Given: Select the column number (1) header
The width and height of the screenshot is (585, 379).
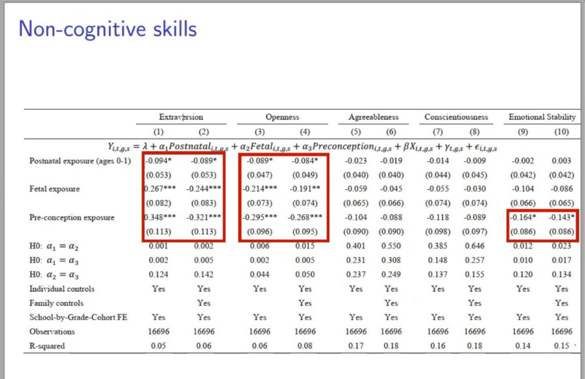Looking at the screenshot, I should tap(159, 132).
